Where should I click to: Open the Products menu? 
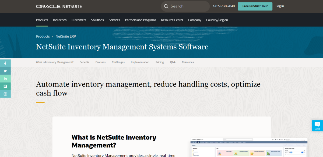[x=42, y=20]
